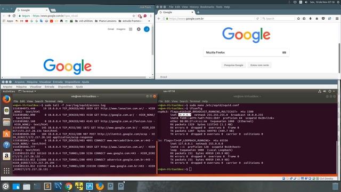Open on-screen keyboard icon in Google search
The height and width of the screenshot is (192, 341).
284,52
